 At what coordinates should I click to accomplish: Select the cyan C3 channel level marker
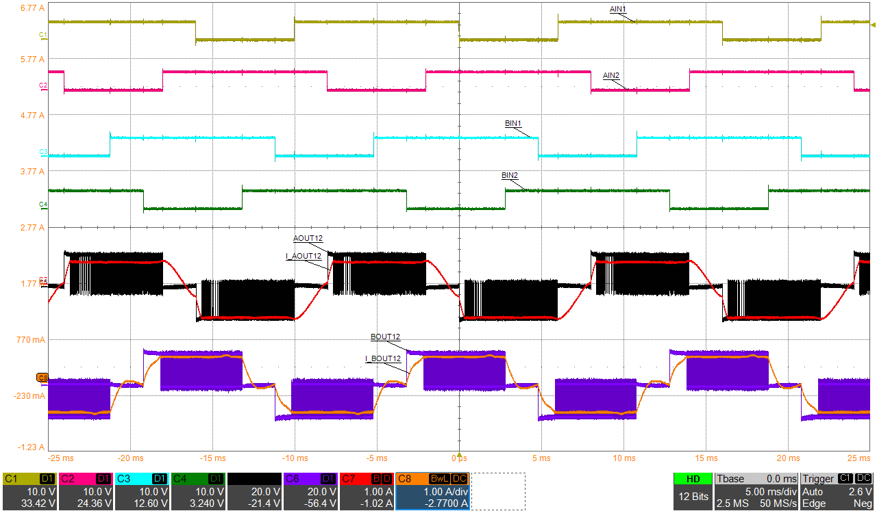[x=42, y=151]
